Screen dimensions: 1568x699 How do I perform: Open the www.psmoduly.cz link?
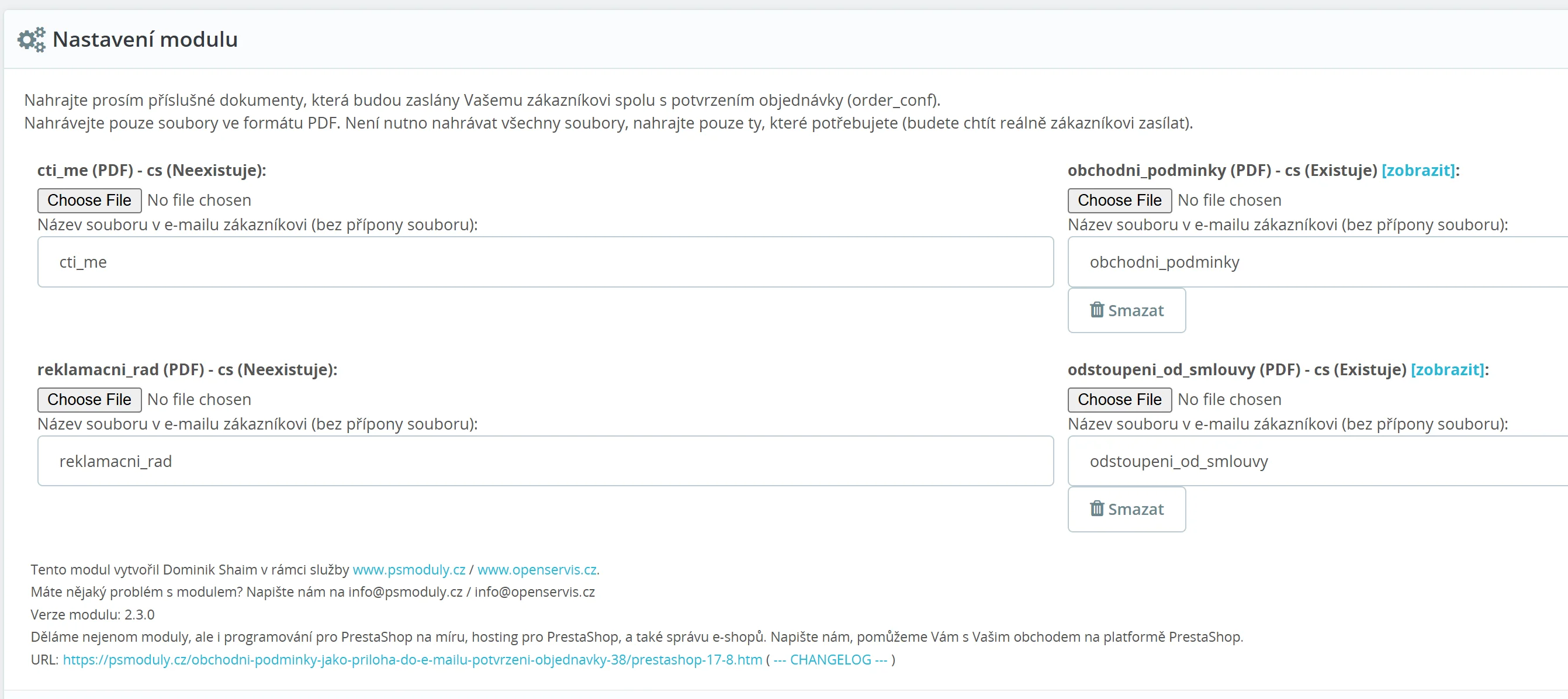click(409, 569)
